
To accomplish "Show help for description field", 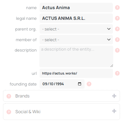I will [117, 50].
